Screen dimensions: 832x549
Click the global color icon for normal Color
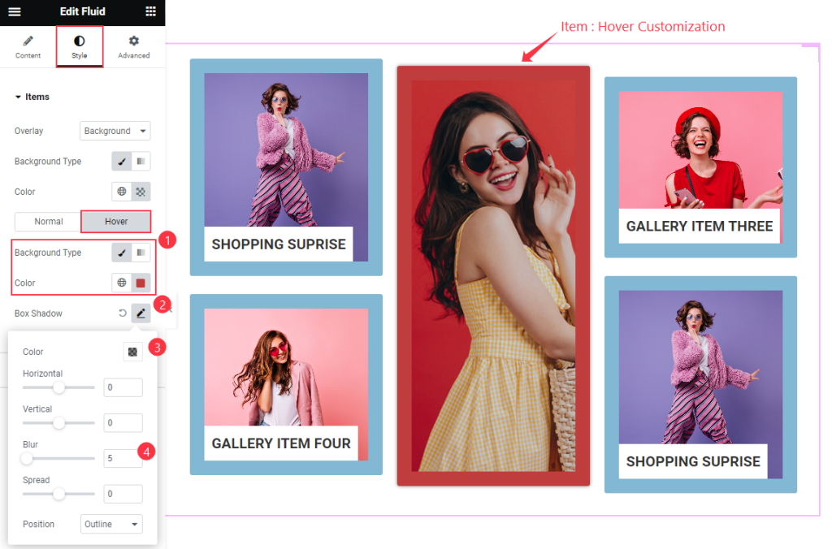pos(122,192)
